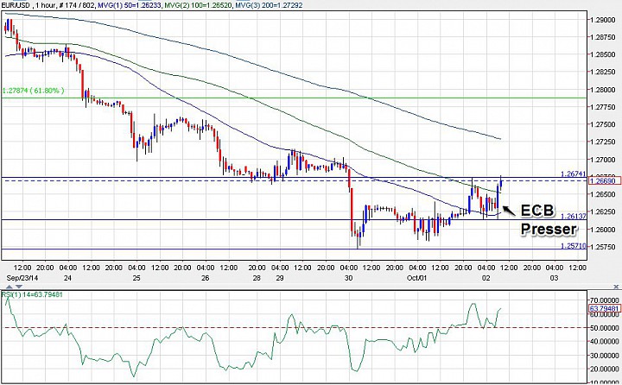622x385 pixels.
Task: Click the 1.26741 resistance level label
Action: coord(574,174)
